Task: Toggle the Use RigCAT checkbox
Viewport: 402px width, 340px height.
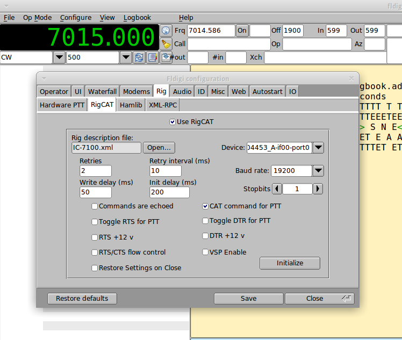Action: [x=173, y=122]
